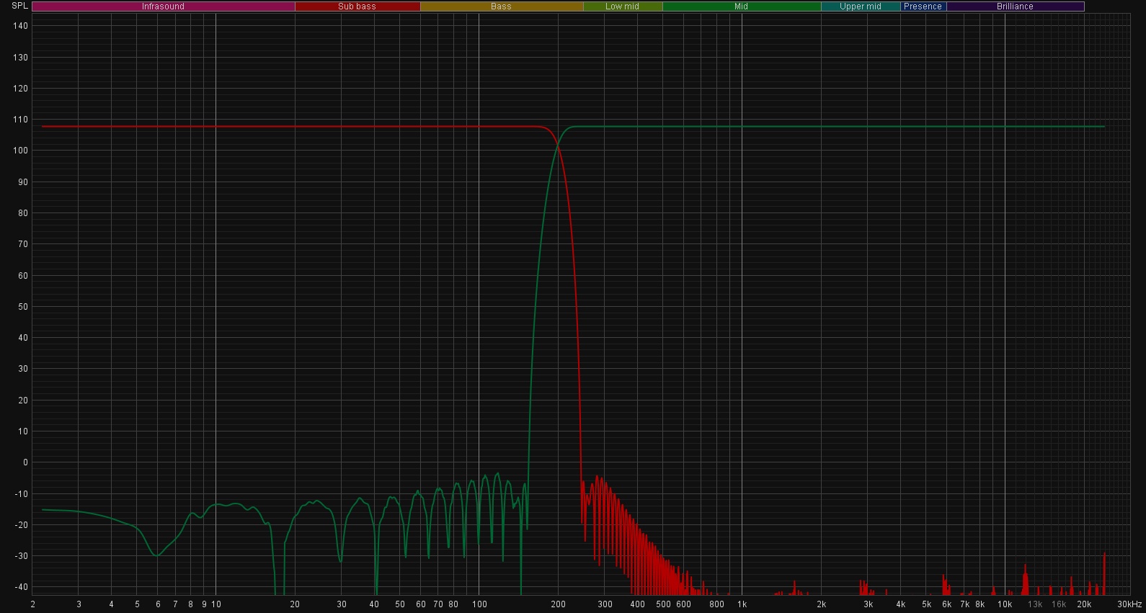Screen dimensions: 1146x613
Task: Click the 130 value on SPL axis
Action: (20, 57)
